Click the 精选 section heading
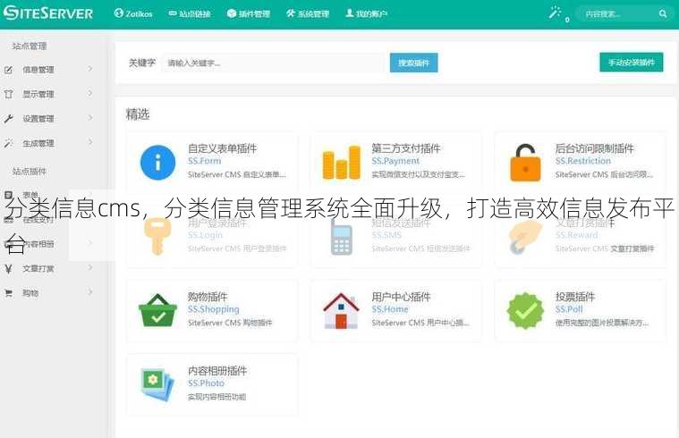The image size is (679, 438). [x=138, y=114]
